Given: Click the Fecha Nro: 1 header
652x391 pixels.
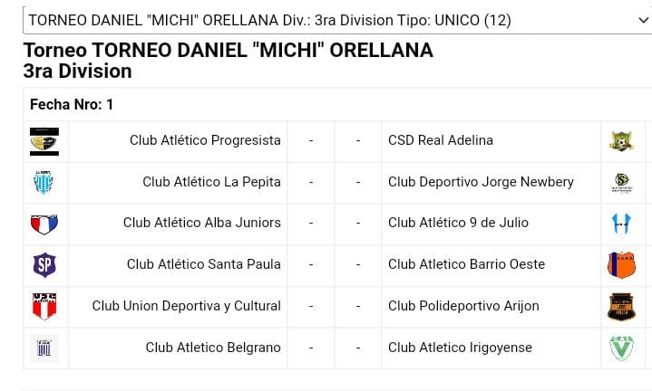Looking at the screenshot, I should 72,105.
